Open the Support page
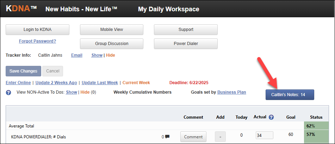Viewport: 335px width, 144px height. click(186, 30)
